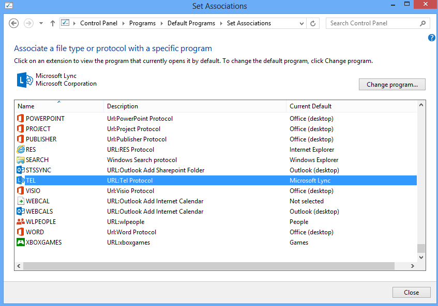Click the PowerPoint Office icon in POWERPOINT row

[x=20, y=119]
